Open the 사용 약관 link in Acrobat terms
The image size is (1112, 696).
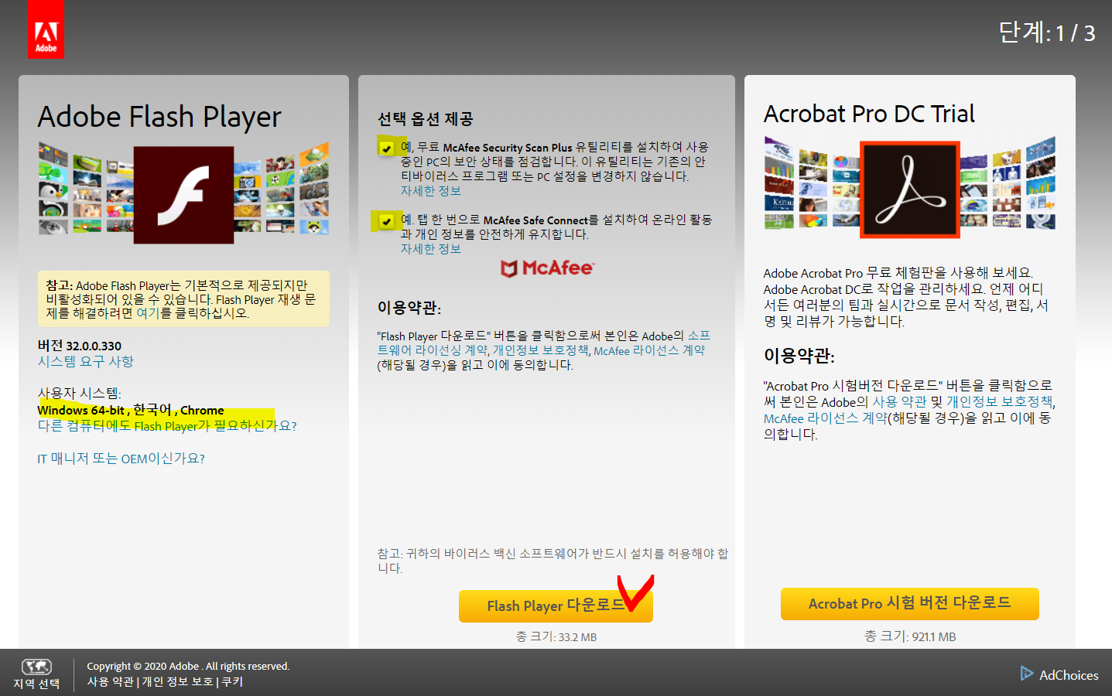click(899, 402)
